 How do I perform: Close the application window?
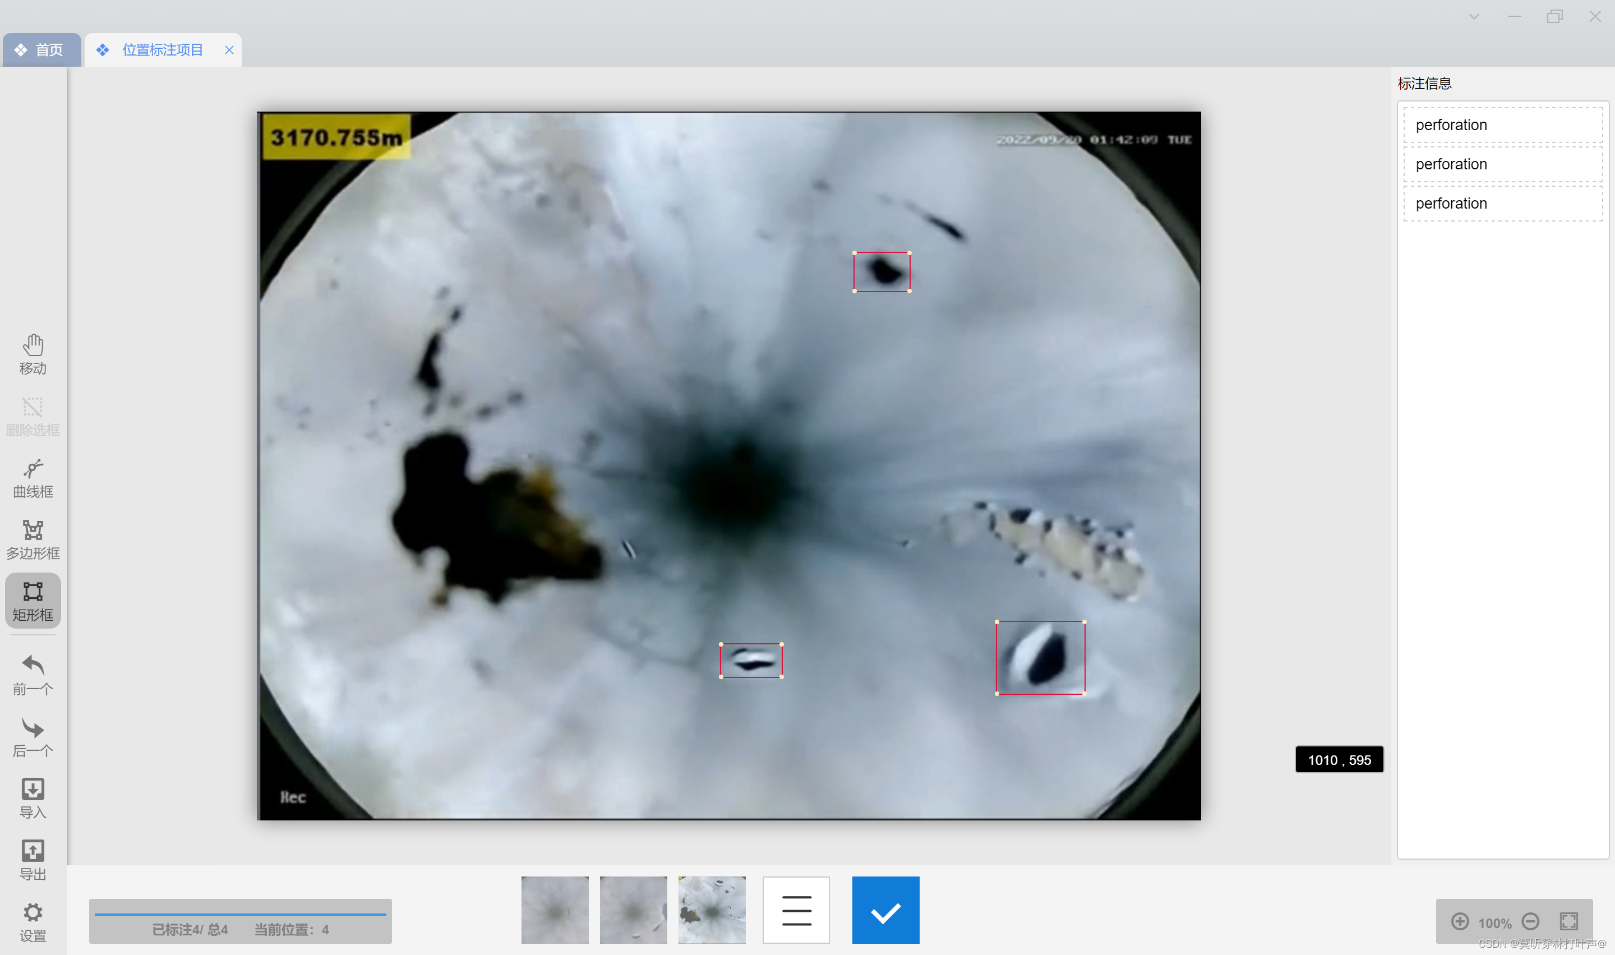click(x=1594, y=17)
